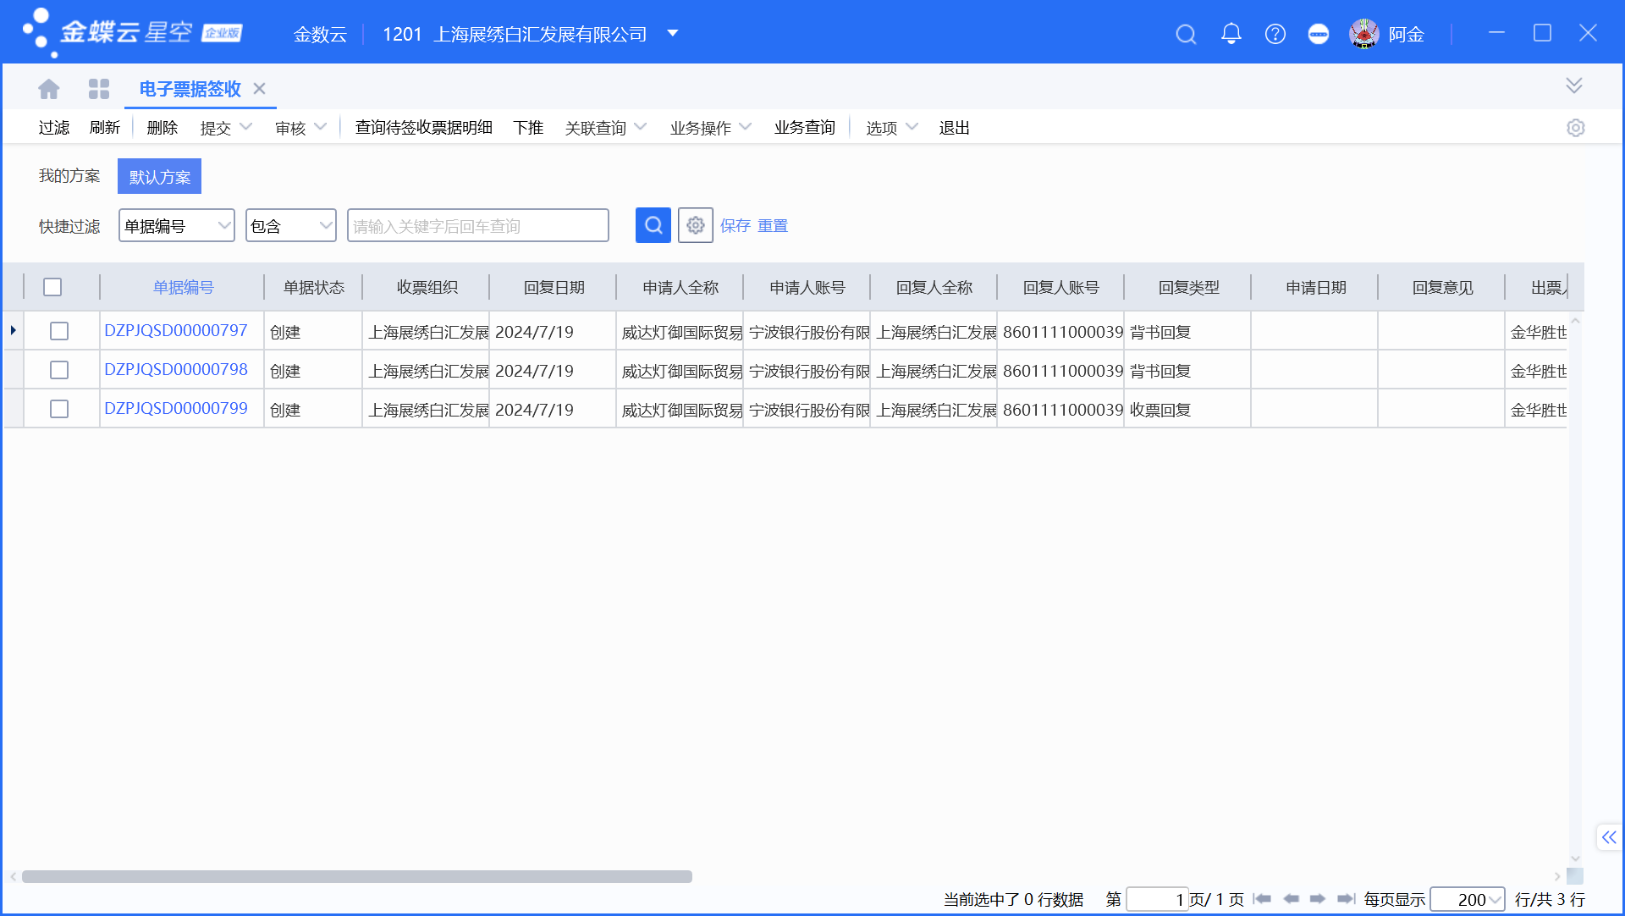Open the toolbar settings gear
Viewport: 1625px width, 916px height.
coord(1575,128)
